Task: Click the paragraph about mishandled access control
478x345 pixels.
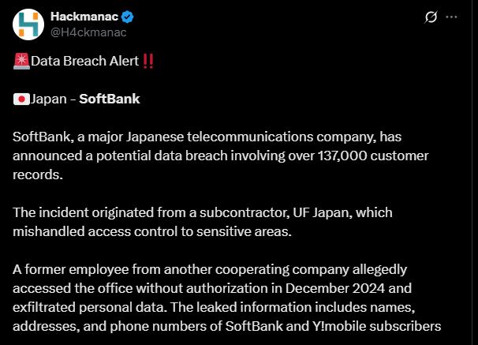Action: pyautogui.click(x=203, y=222)
